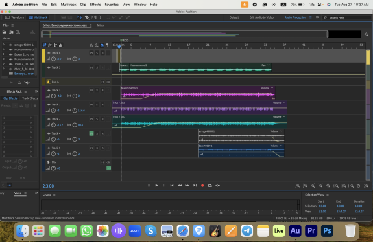The image size is (373, 242).
Task: Arm Track 3 for recording
Action: 102,90
